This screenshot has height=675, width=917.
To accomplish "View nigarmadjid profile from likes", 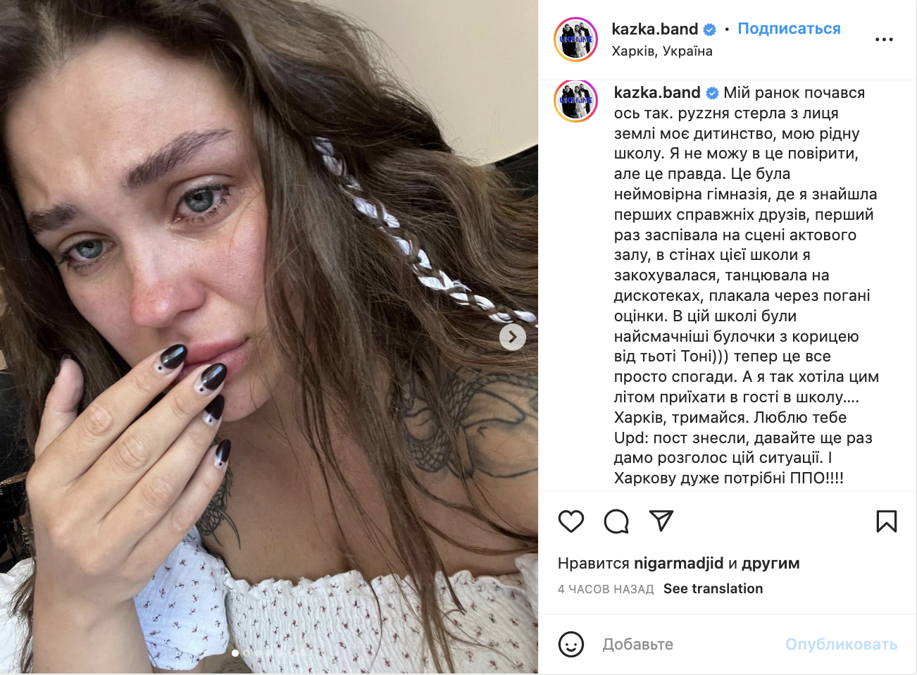I will (679, 563).
